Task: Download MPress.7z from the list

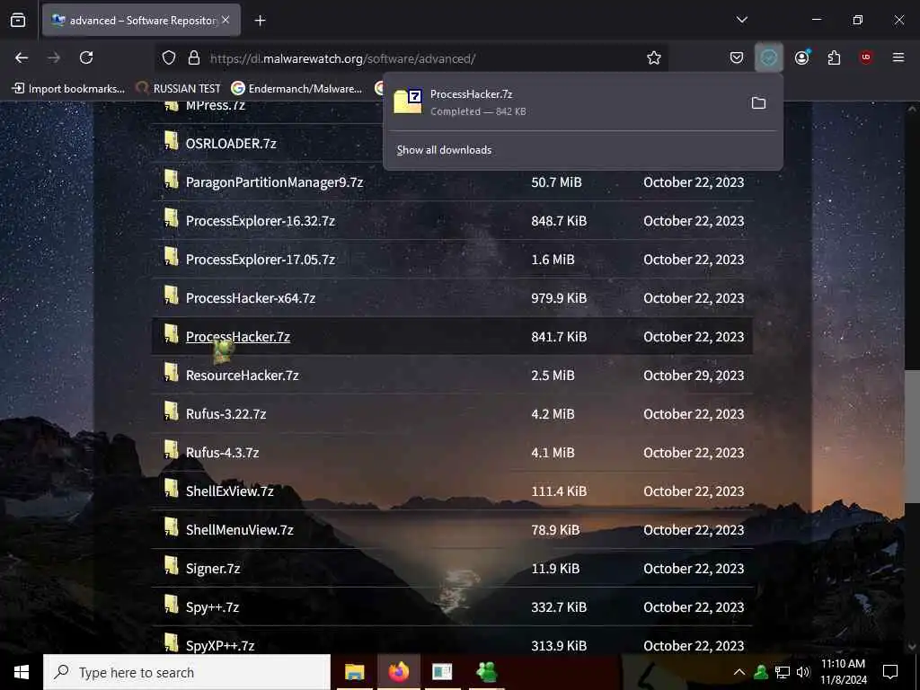Action: click(216, 106)
